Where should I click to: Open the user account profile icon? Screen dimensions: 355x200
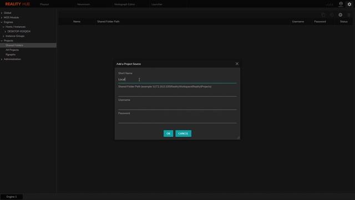(x=341, y=4)
